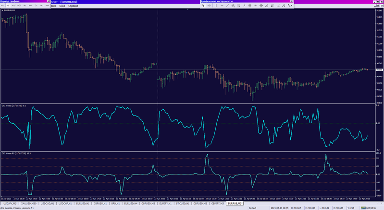Screen dimensions: 384x210
Task: Click the status bar datetime 2021.04.23 12:45
Action: pyautogui.click(x=280, y=208)
